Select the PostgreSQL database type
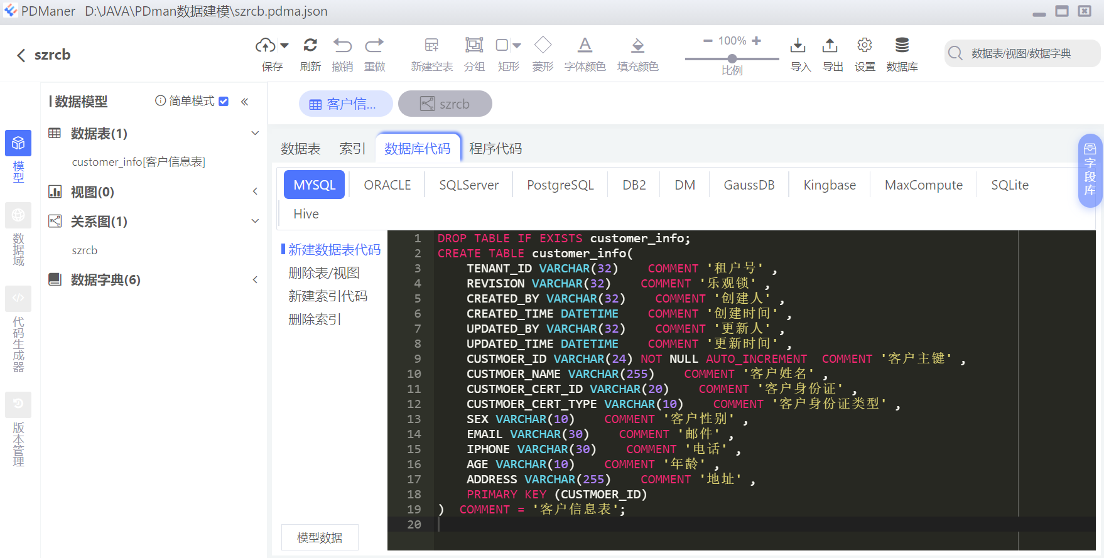1104x558 pixels. (x=560, y=185)
